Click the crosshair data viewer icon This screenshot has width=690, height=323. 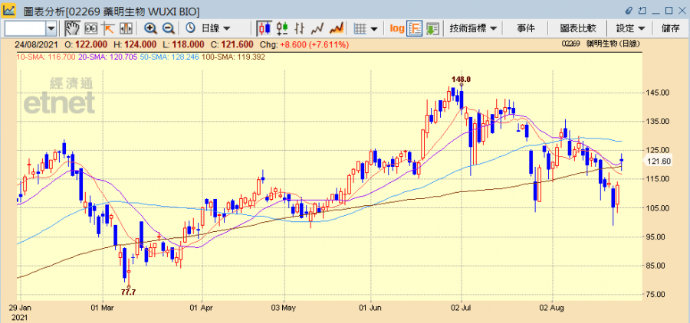tap(90, 28)
